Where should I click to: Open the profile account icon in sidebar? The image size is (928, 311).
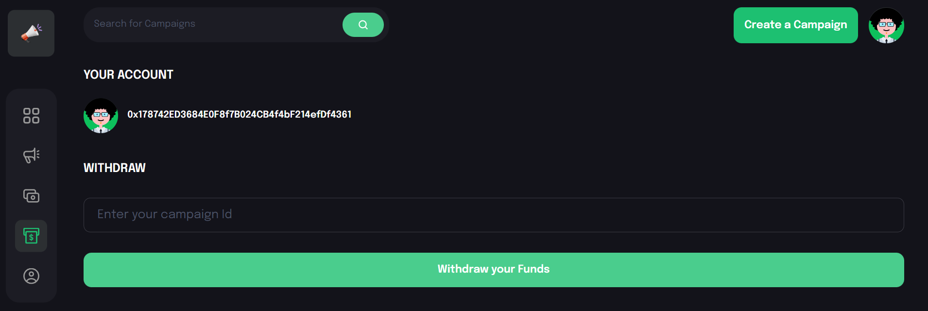(x=31, y=276)
